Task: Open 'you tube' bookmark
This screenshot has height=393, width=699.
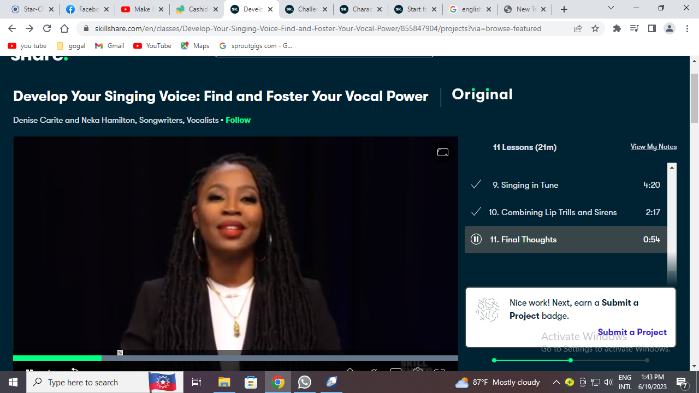Action: pos(27,46)
